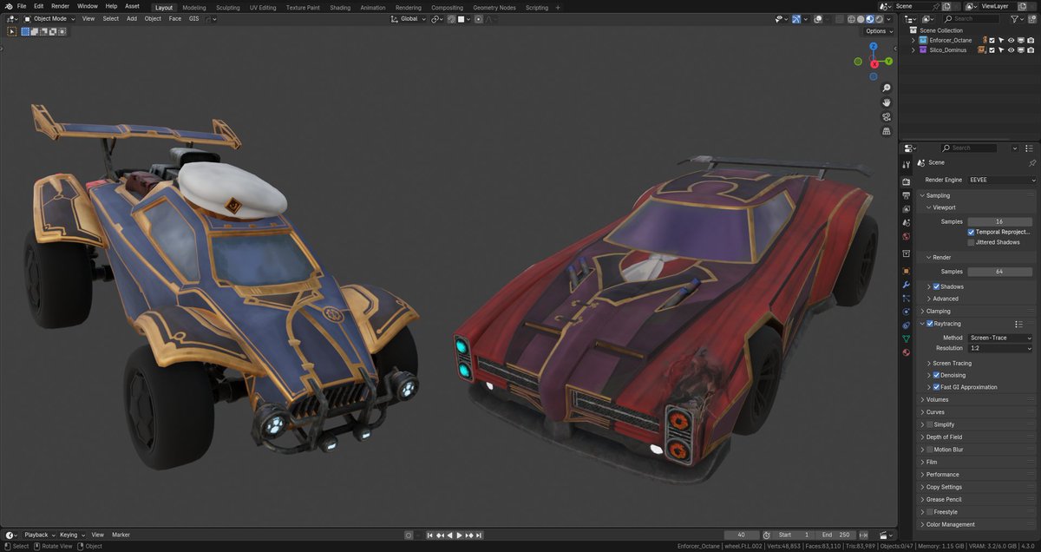Open Raytracing presets list icon
This screenshot has height=552, width=1041.
coord(1018,324)
